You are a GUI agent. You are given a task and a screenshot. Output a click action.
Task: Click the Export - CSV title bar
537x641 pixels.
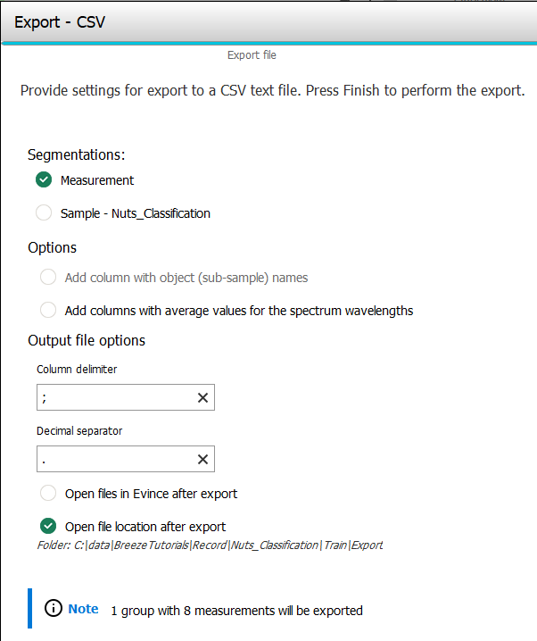[268, 21]
